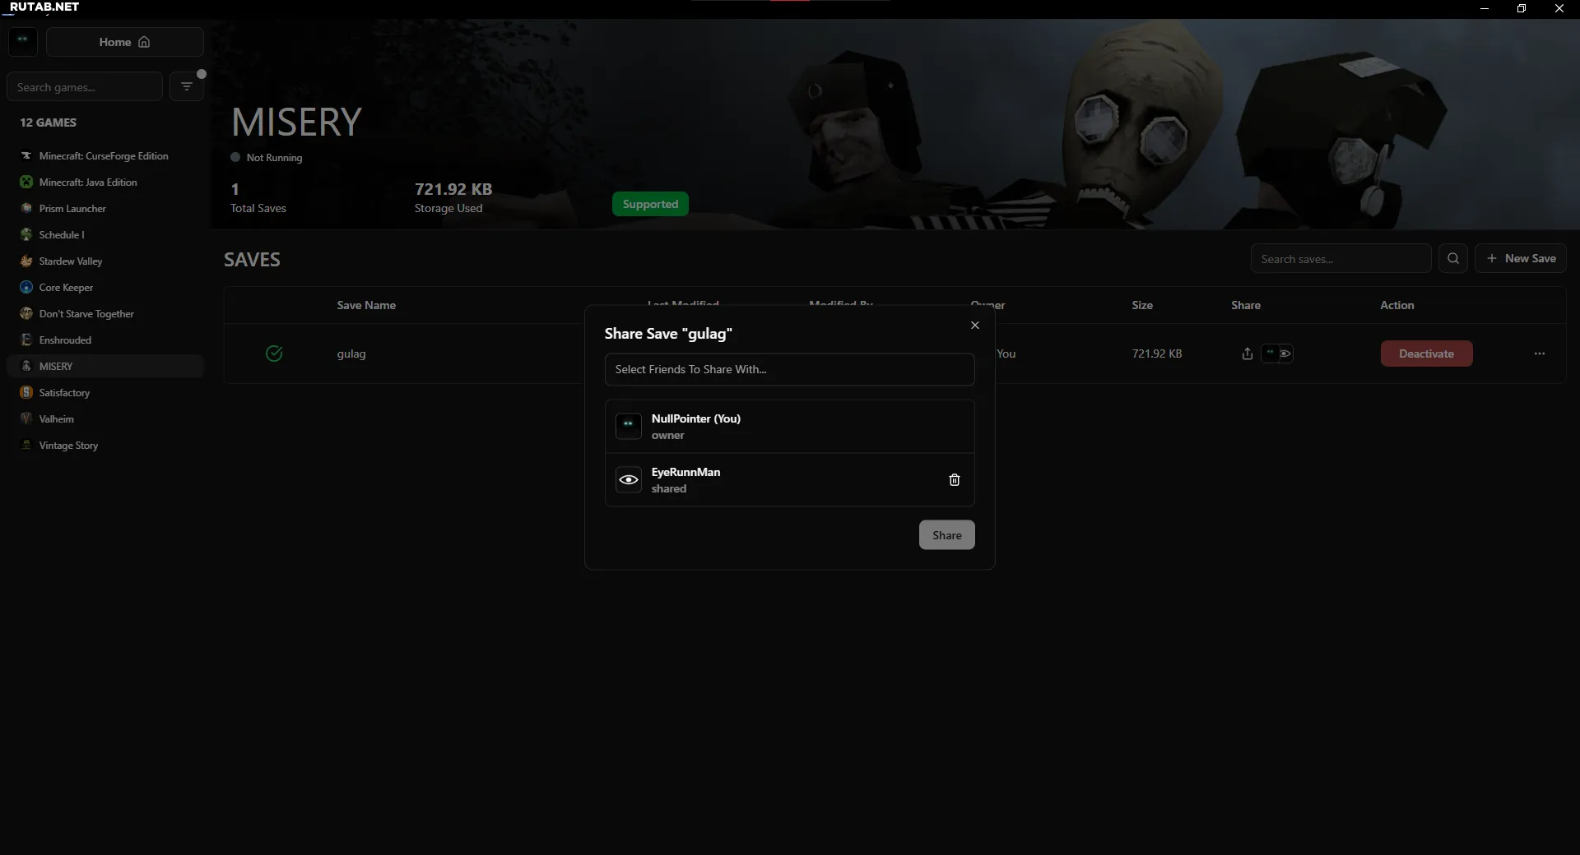Image resolution: width=1580 pixels, height=855 pixels.
Task: Select Minecraft: Java Edition in sidebar
Action: click(88, 183)
